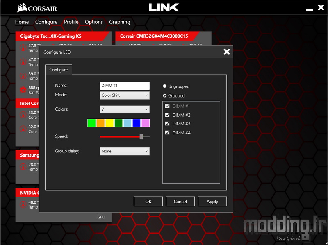Click the Apply button

[x=212, y=202]
